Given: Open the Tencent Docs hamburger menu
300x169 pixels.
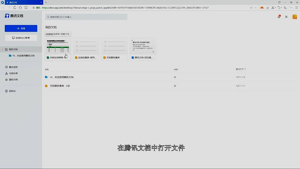Looking at the screenshot, I should point(286,17).
